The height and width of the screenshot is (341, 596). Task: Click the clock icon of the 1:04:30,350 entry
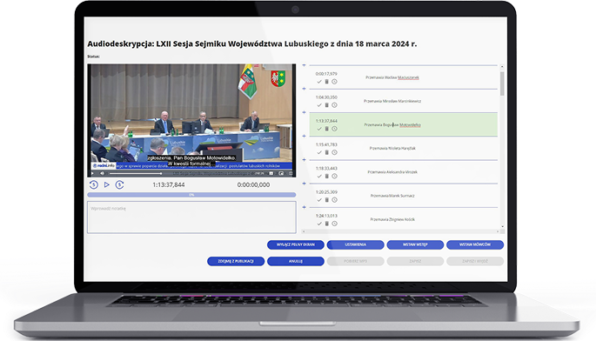point(334,105)
